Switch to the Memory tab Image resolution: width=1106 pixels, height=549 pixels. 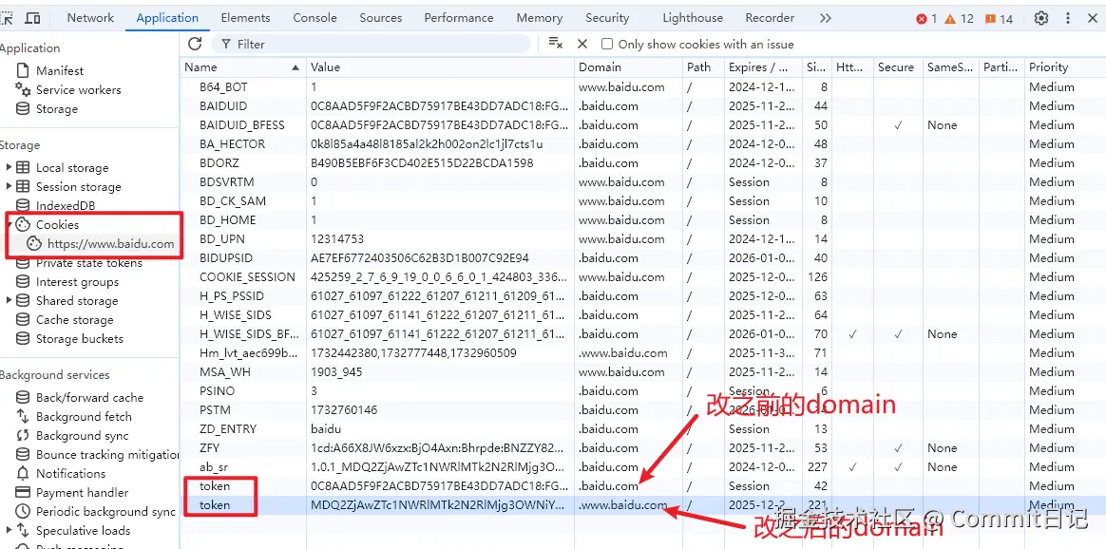[539, 18]
